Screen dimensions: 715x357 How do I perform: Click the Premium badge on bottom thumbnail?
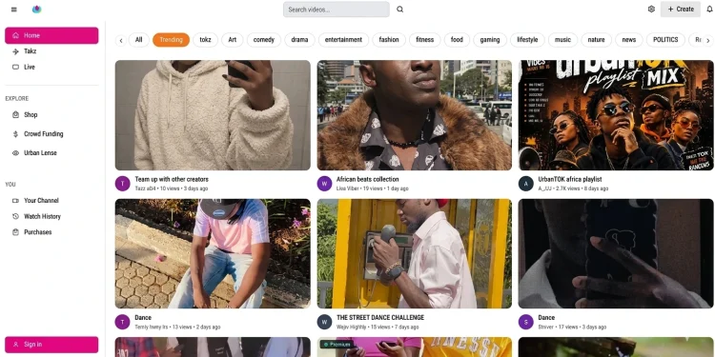(337, 345)
